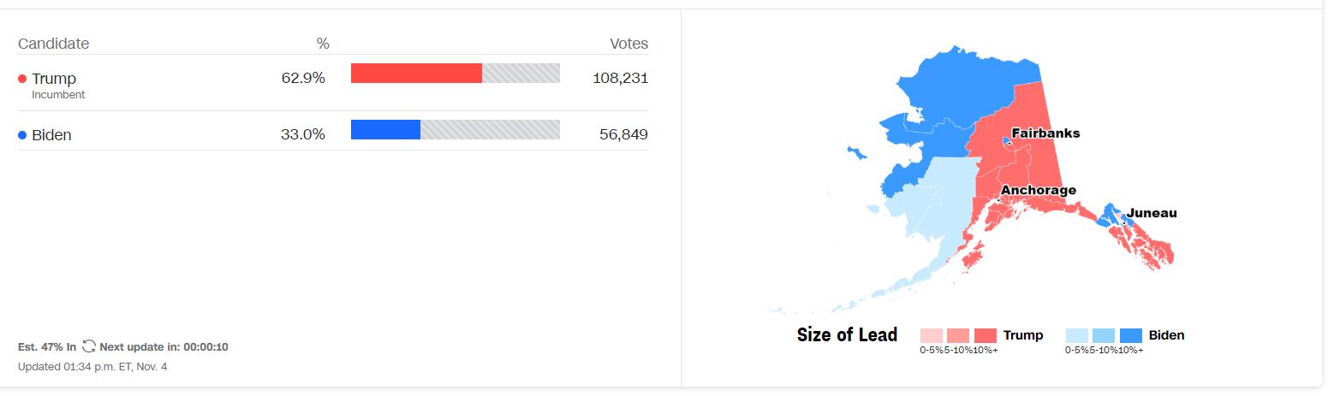Click the blue dot next to Biden

22,135
